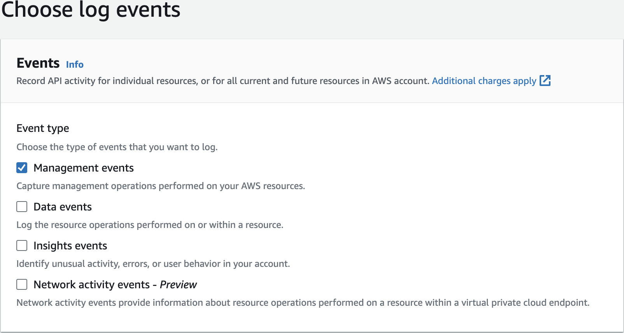624x333 pixels.
Task: Click the Event type heading
Action: coord(43,128)
